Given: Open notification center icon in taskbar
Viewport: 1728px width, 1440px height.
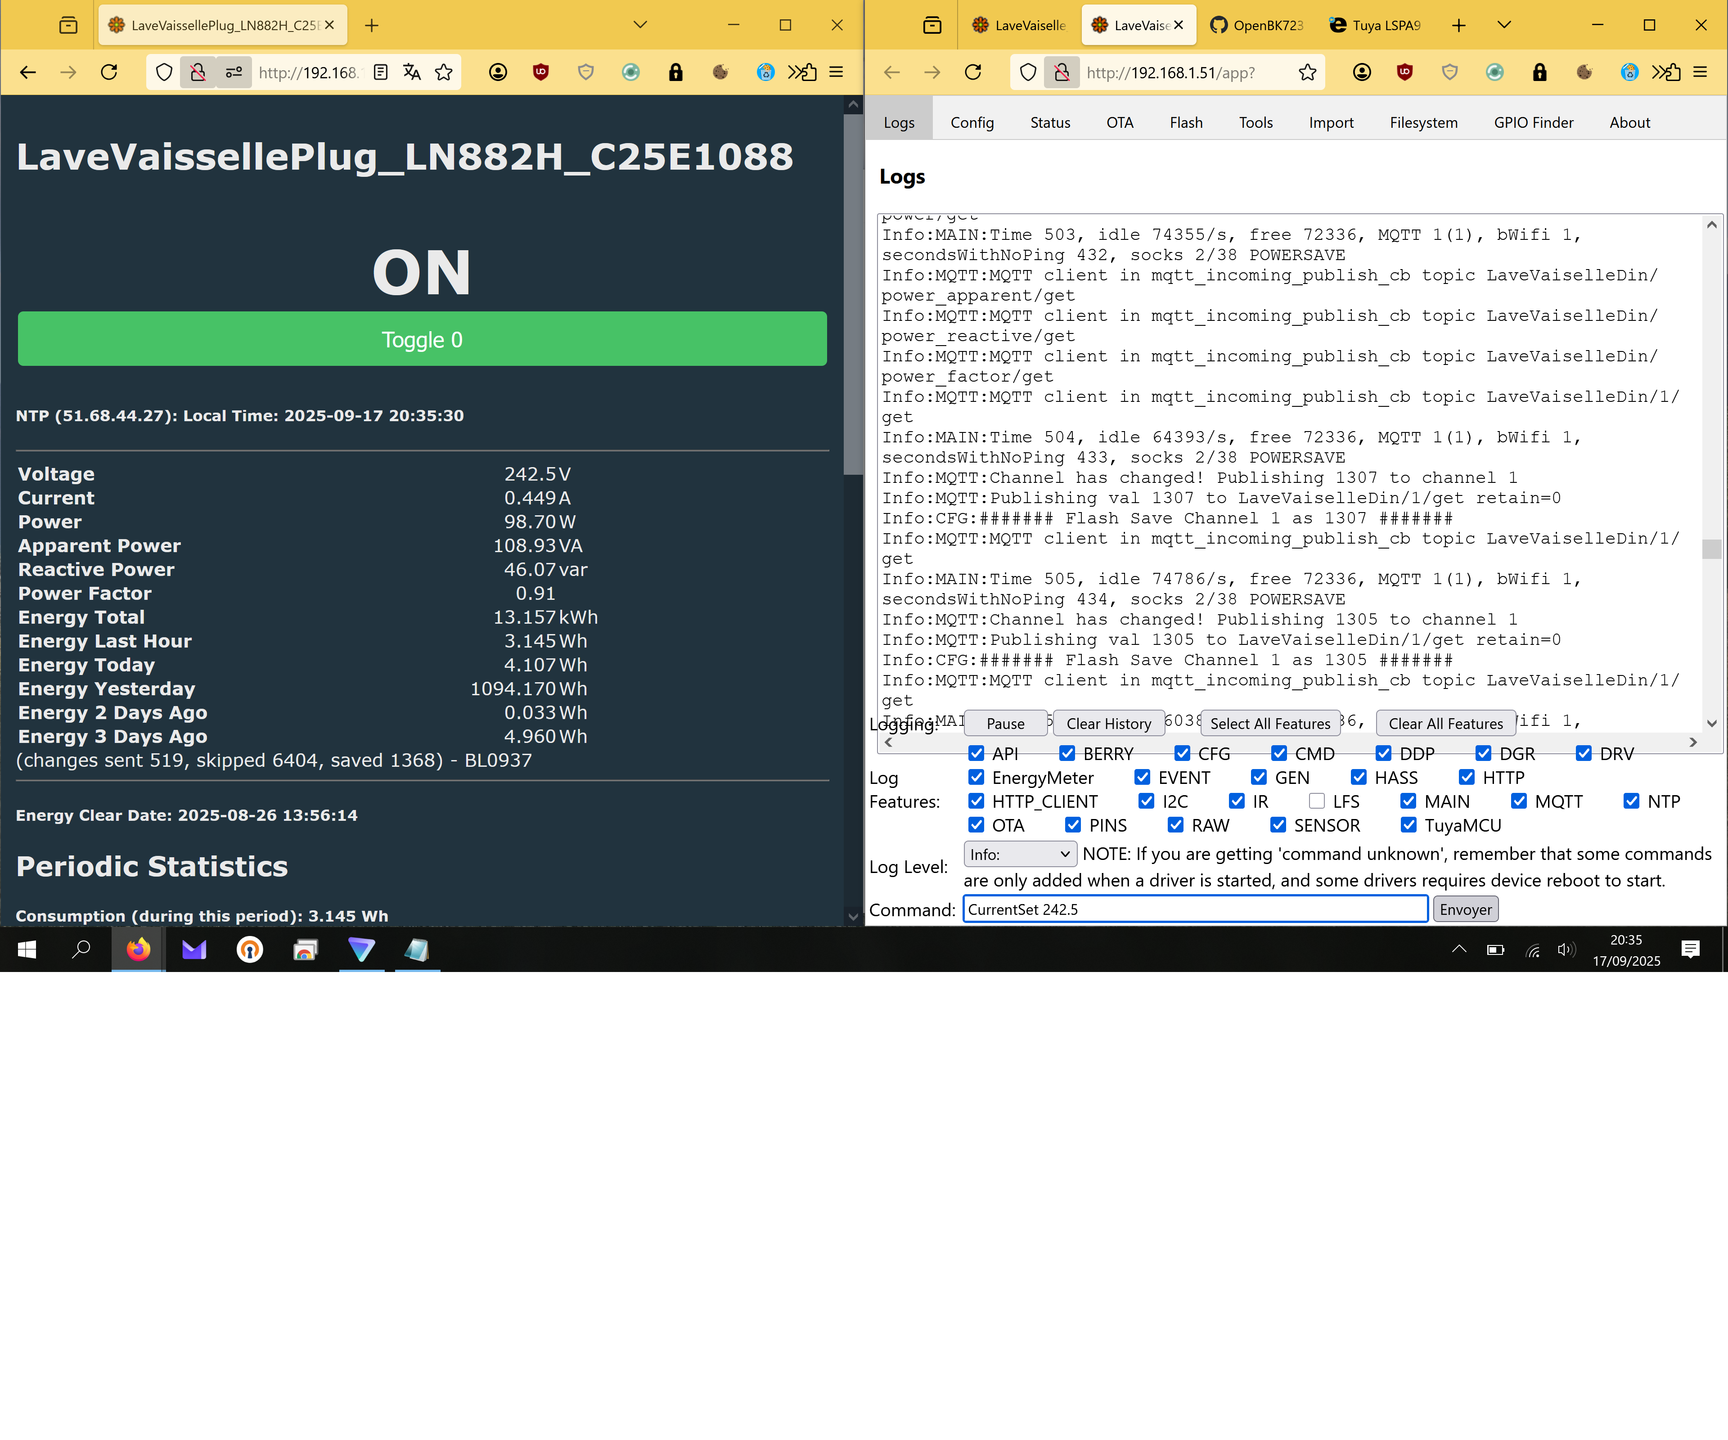Looking at the screenshot, I should click(x=1691, y=949).
